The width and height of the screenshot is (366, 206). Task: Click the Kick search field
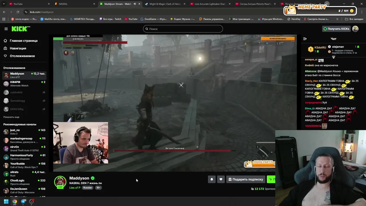(183, 29)
